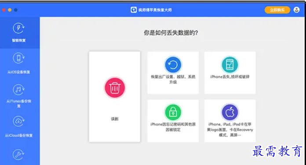Image resolution: width=306 pixels, height=165 pixels.
Task: Click the red close window button
Action: (4, 10)
